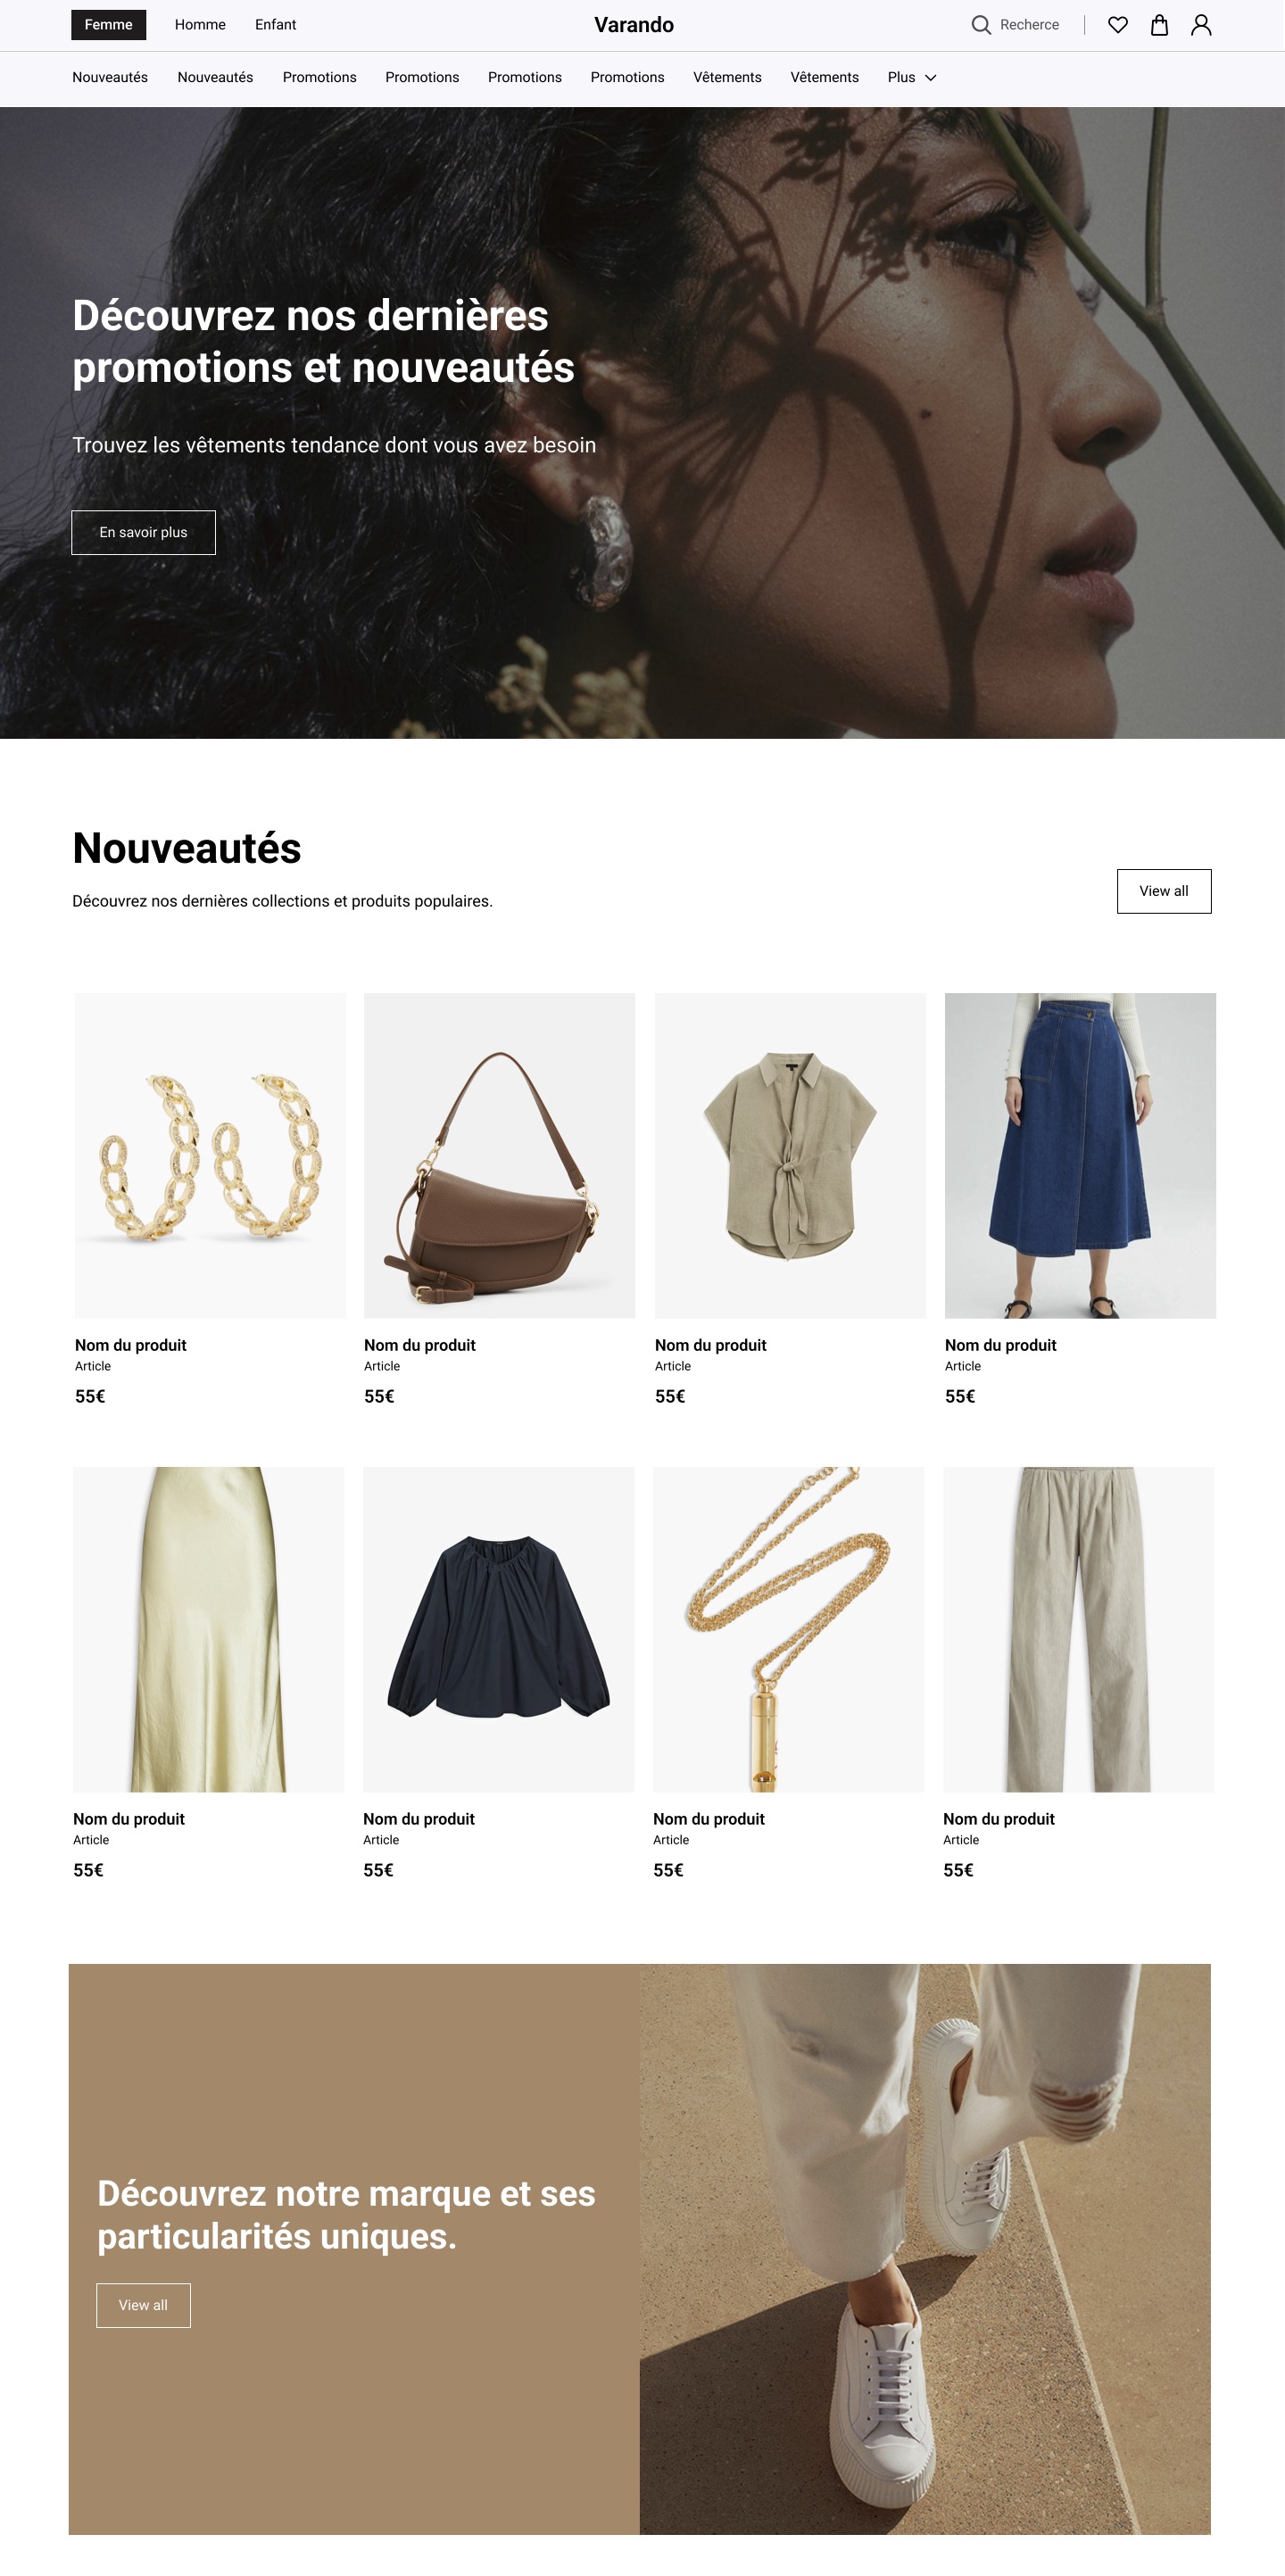Expand the Plus dropdown chevron
This screenshot has height=2576, width=1285.
pyautogui.click(x=930, y=78)
